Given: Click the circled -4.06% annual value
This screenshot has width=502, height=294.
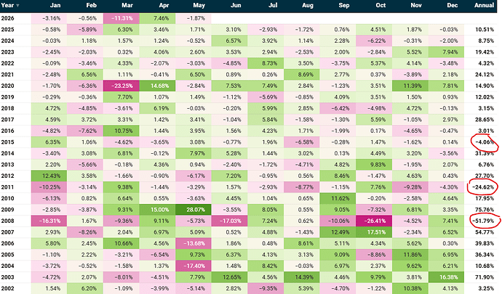Looking at the screenshot, I should pos(485,142).
